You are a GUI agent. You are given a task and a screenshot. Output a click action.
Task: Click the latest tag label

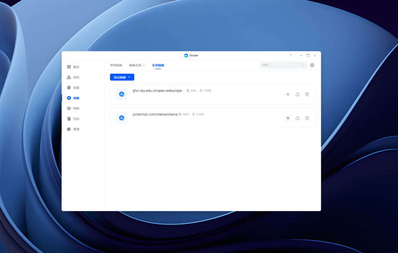pyautogui.click(x=186, y=114)
